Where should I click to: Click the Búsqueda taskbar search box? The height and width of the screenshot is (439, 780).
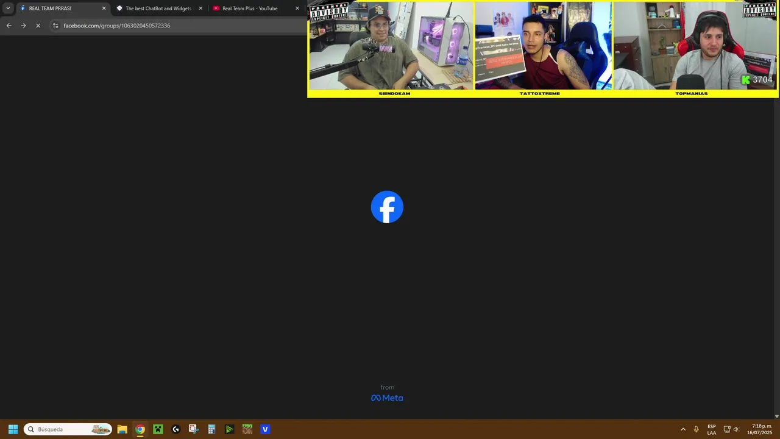pos(68,429)
